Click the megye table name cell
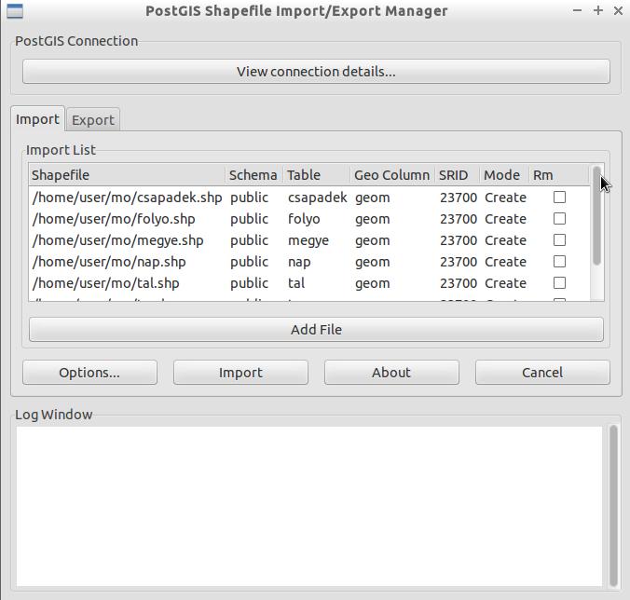Screen dimensions: 630x600 (308, 239)
